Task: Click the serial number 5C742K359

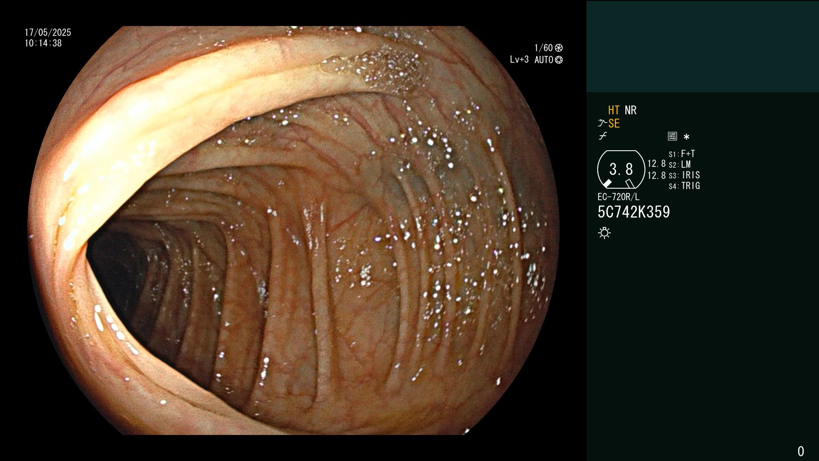Action: 634,212
